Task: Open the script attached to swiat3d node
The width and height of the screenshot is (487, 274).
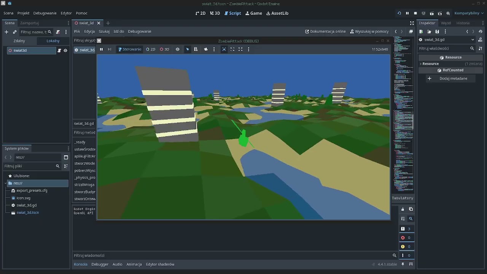Action: [59, 50]
